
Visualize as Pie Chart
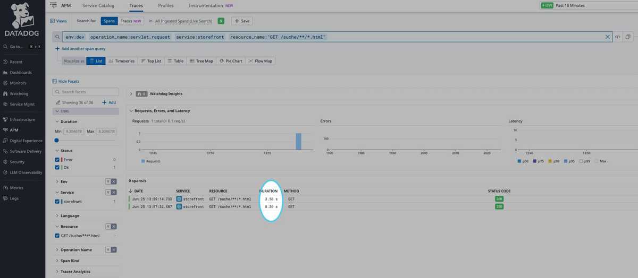coord(231,61)
